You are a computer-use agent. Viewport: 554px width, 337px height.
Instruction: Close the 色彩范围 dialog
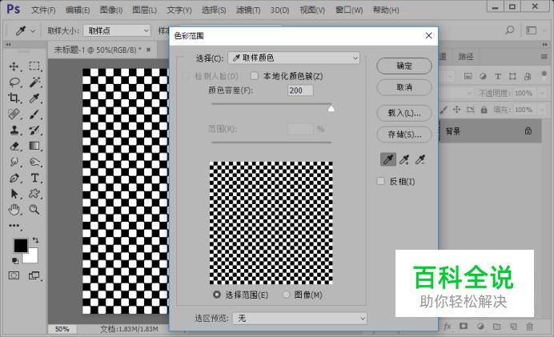pyautogui.click(x=428, y=36)
